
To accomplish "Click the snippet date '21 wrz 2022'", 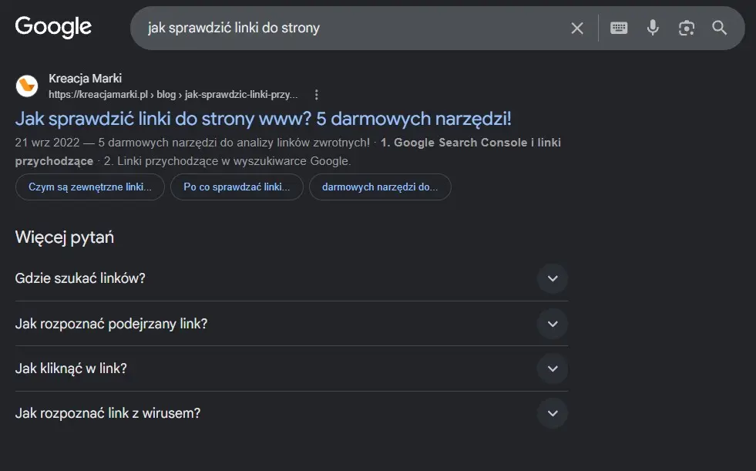I will pos(47,143).
